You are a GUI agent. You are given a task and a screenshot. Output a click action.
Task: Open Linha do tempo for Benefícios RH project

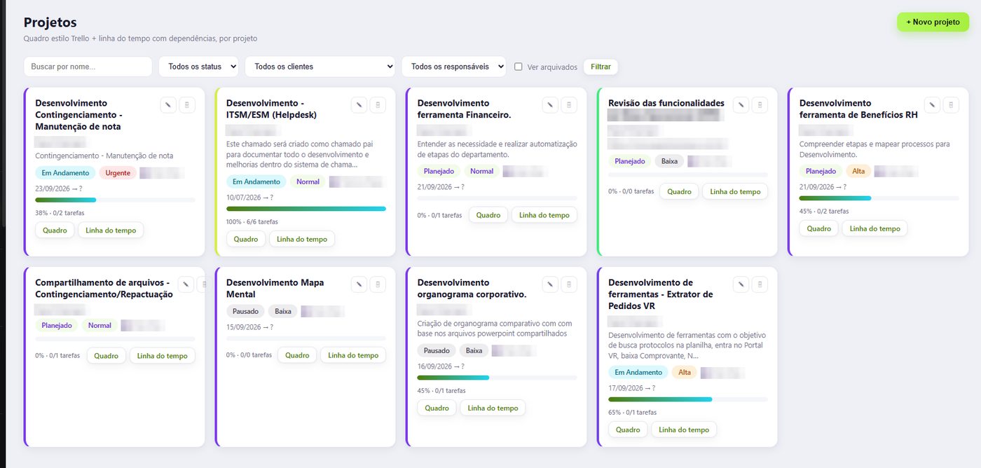[x=875, y=228]
